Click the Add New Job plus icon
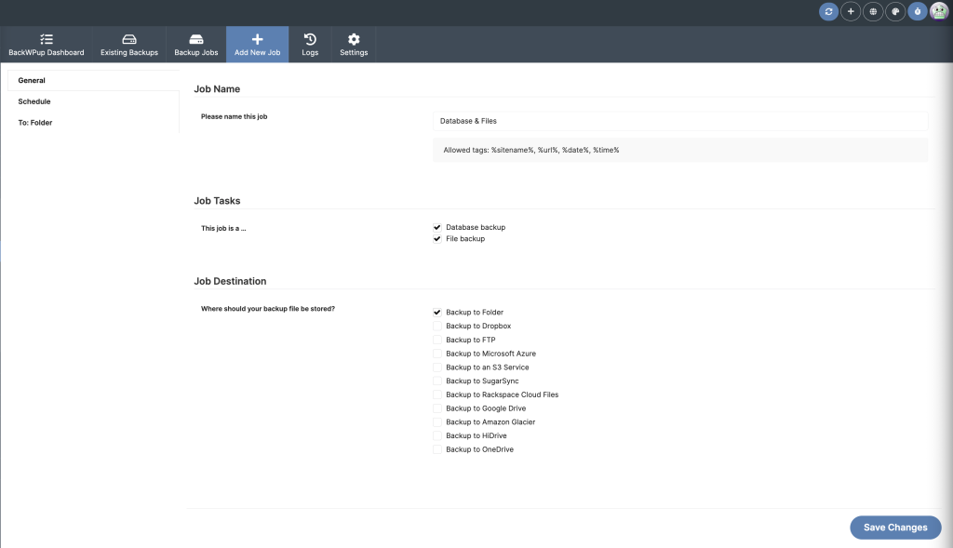The height and width of the screenshot is (548, 953). pos(257,37)
